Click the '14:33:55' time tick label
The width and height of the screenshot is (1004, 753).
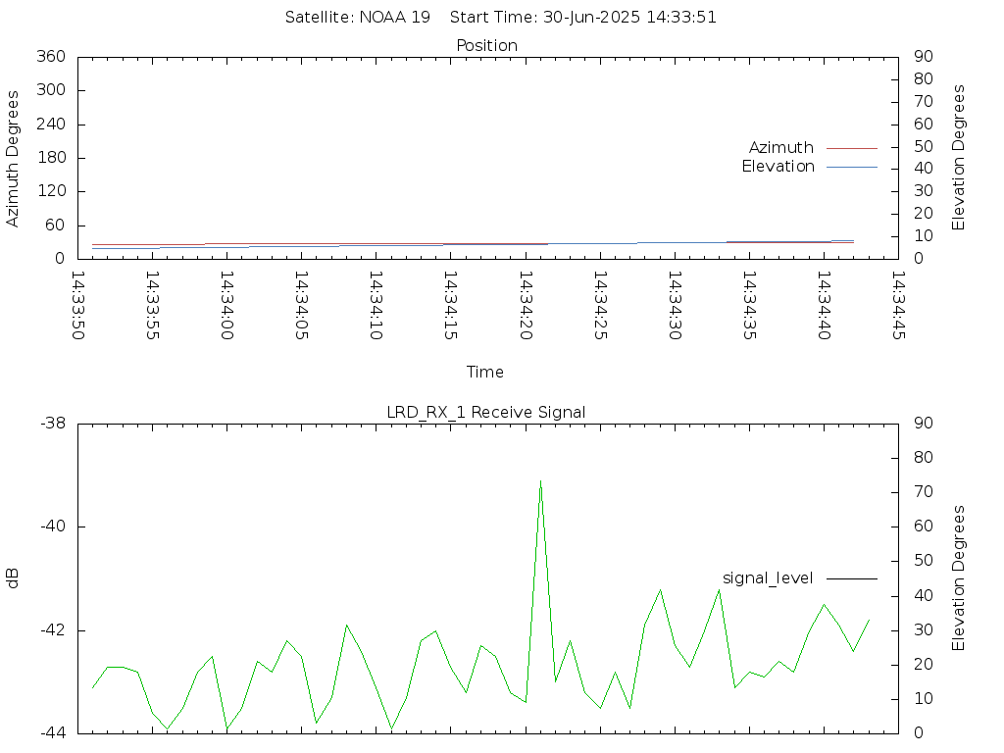pos(152,305)
